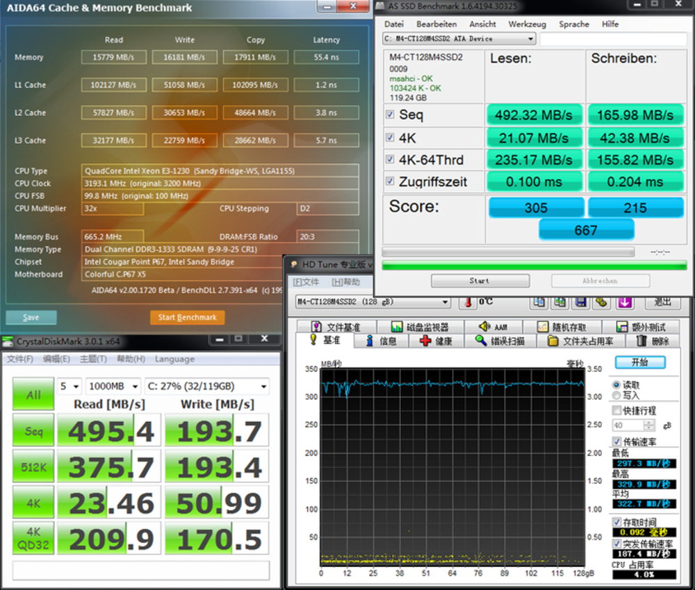
Task: Toggle the 存取时间 checkbox
Action: pyautogui.click(x=616, y=522)
